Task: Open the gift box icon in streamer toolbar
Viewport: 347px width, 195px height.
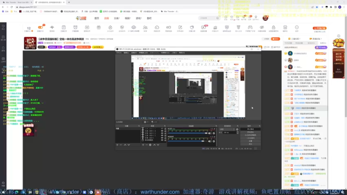Action: (x=99, y=28)
